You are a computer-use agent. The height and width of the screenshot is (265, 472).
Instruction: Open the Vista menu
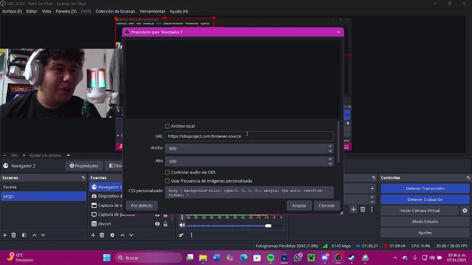[x=46, y=11]
